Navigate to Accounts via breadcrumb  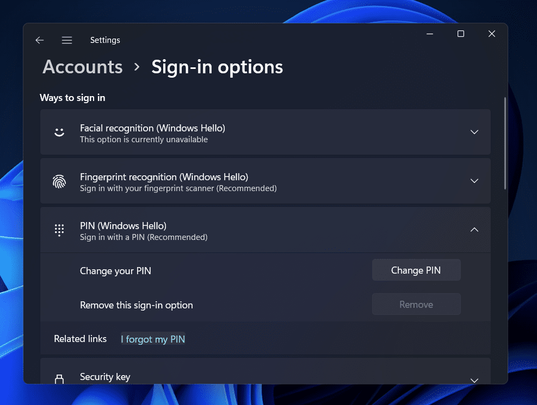[82, 67]
